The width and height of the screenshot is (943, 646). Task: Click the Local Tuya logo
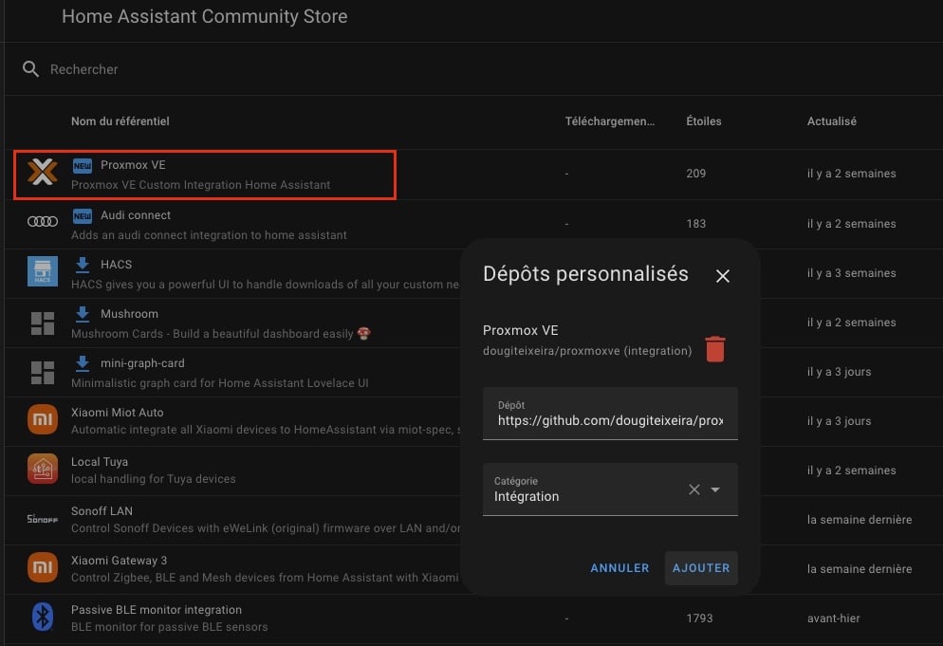point(42,469)
